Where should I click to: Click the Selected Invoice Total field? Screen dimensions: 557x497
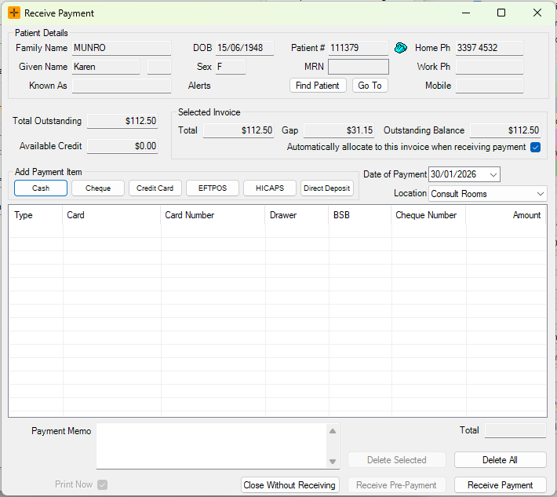pyautogui.click(x=238, y=130)
